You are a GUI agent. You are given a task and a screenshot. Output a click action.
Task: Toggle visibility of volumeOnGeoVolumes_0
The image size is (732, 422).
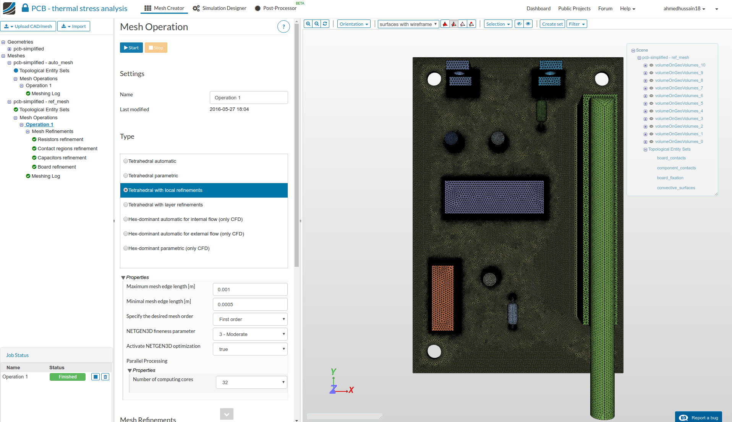point(651,142)
